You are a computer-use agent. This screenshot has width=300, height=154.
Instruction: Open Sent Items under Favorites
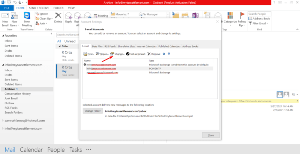(x=11, y=46)
